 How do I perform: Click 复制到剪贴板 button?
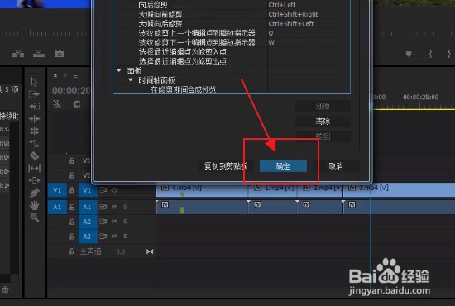226,166
